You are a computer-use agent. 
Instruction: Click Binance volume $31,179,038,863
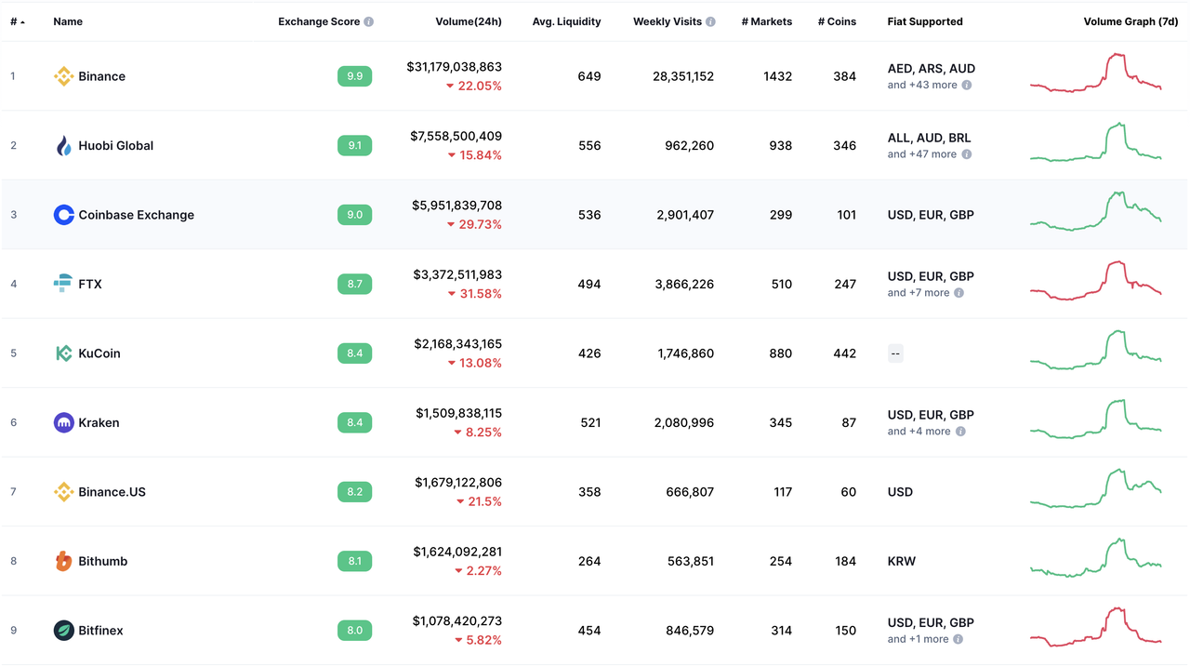tap(455, 67)
